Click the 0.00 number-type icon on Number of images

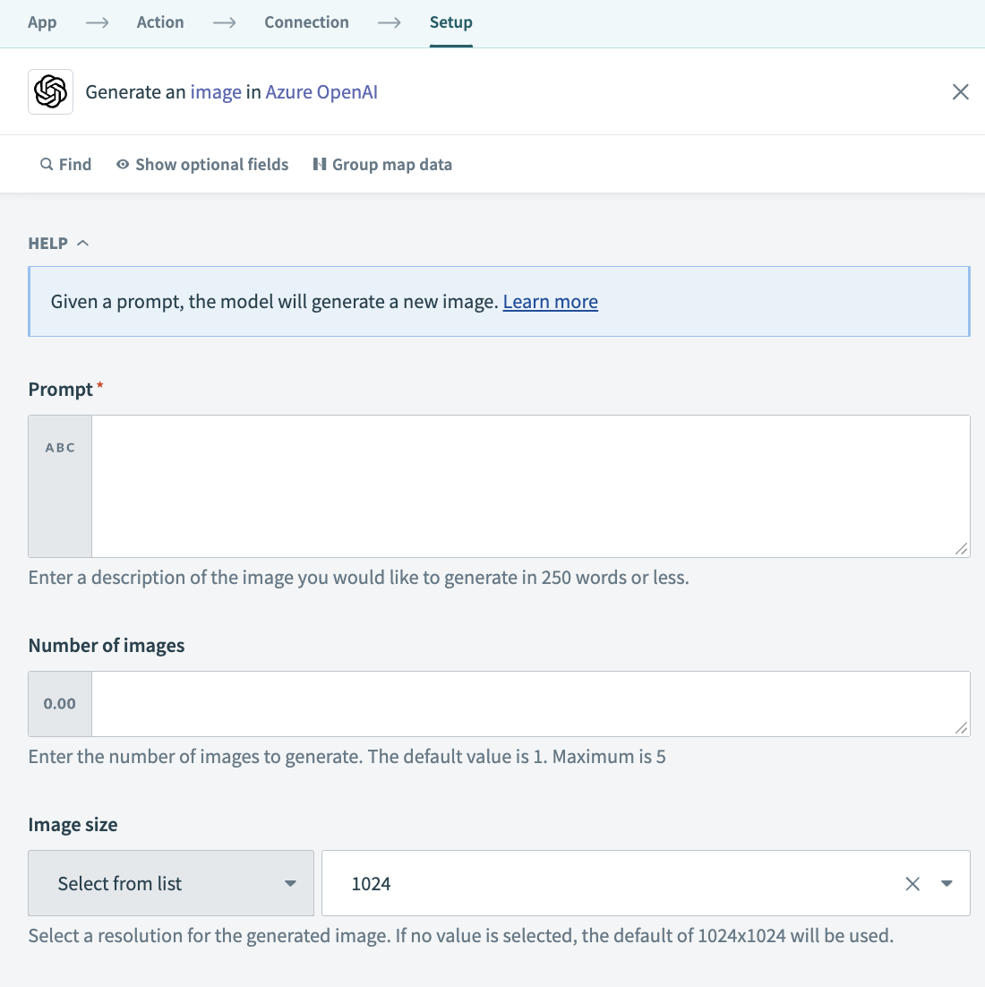click(x=59, y=703)
